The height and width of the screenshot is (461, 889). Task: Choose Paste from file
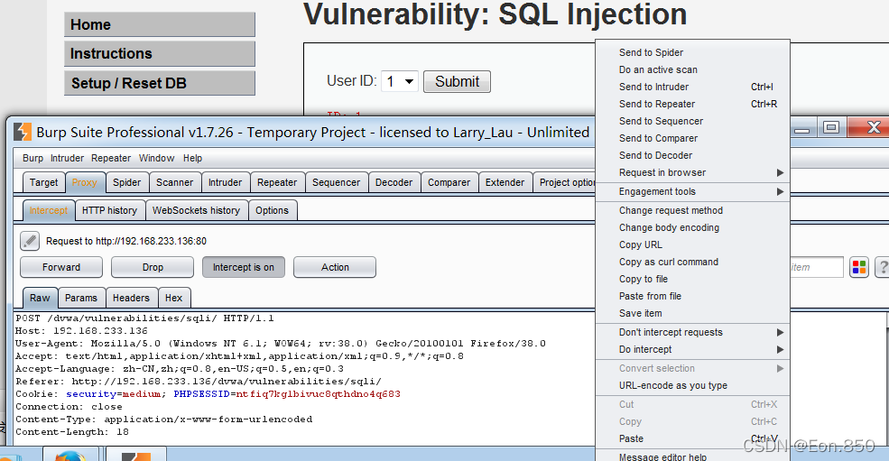692,296
